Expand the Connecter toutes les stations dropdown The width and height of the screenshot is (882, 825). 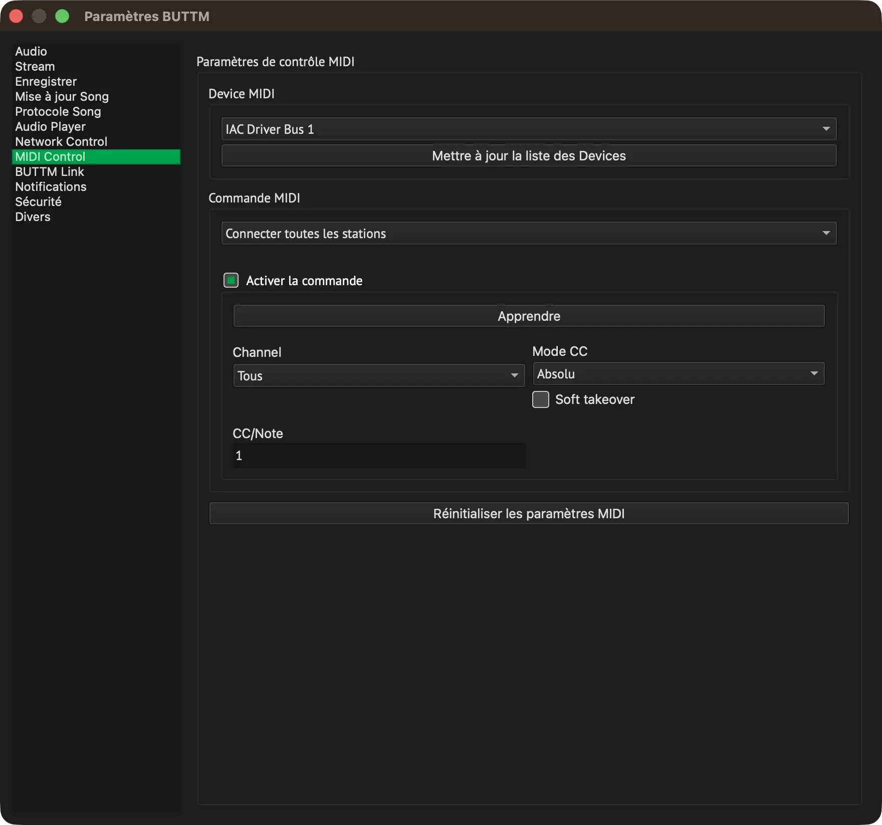529,234
